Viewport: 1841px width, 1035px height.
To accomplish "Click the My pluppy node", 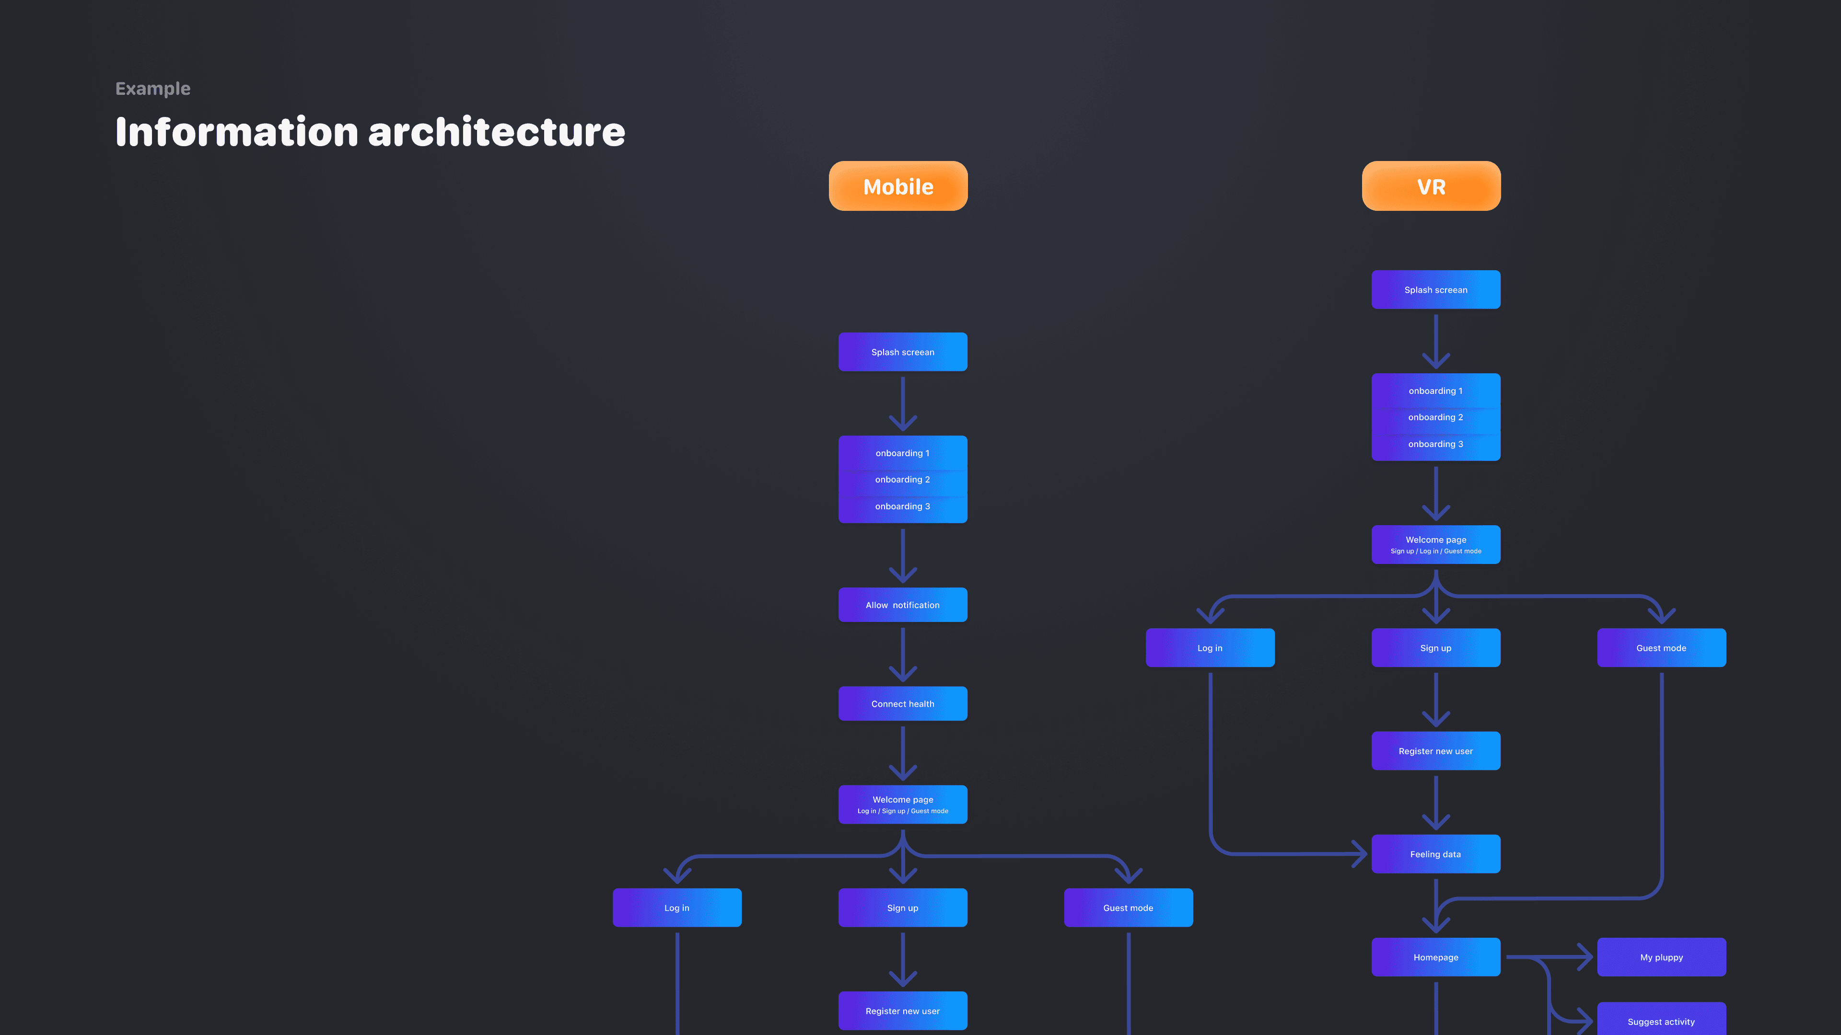I will point(1661,957).
